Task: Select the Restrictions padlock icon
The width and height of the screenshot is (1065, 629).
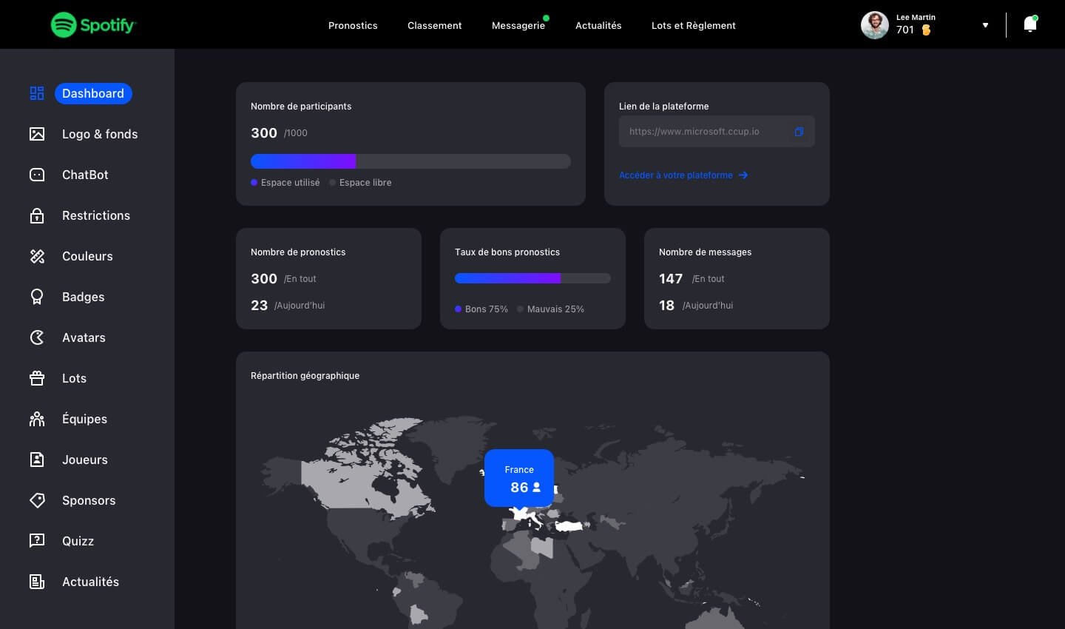Action: coord(37,215)
